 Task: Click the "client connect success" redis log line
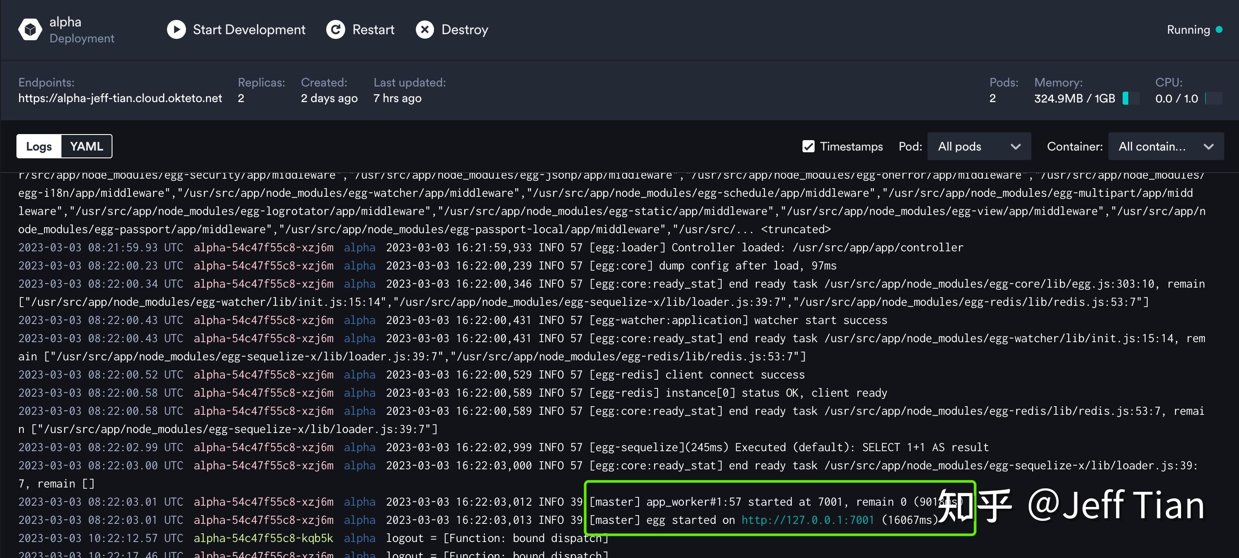click(x=411, y=375)
